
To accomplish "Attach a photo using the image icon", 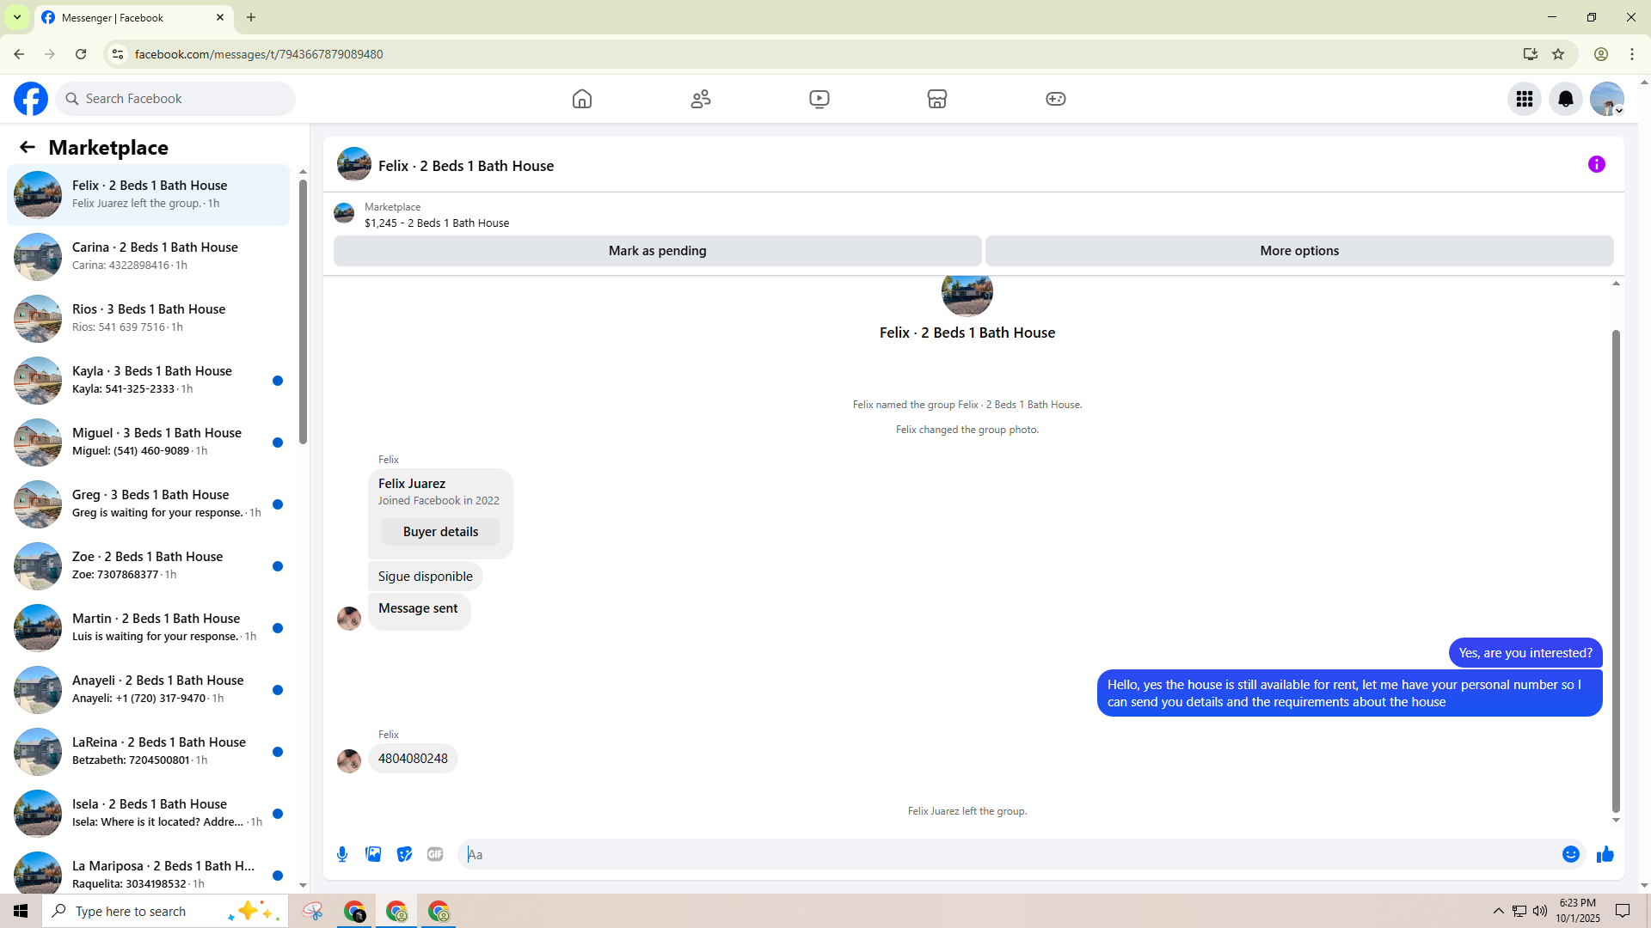I will pos(373,854).
